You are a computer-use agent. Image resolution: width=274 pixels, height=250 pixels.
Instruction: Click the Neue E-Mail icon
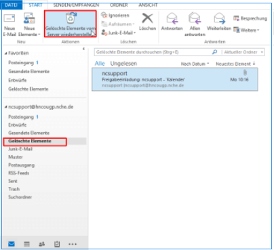click(x=9, y=19)
